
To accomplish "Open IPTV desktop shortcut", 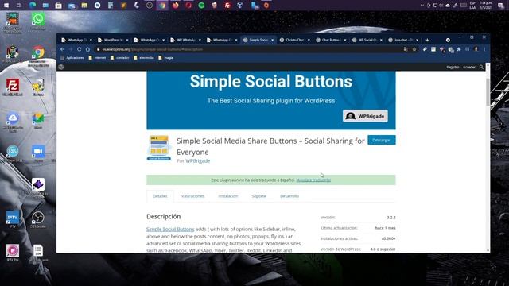I will click(x=13, y=219).
